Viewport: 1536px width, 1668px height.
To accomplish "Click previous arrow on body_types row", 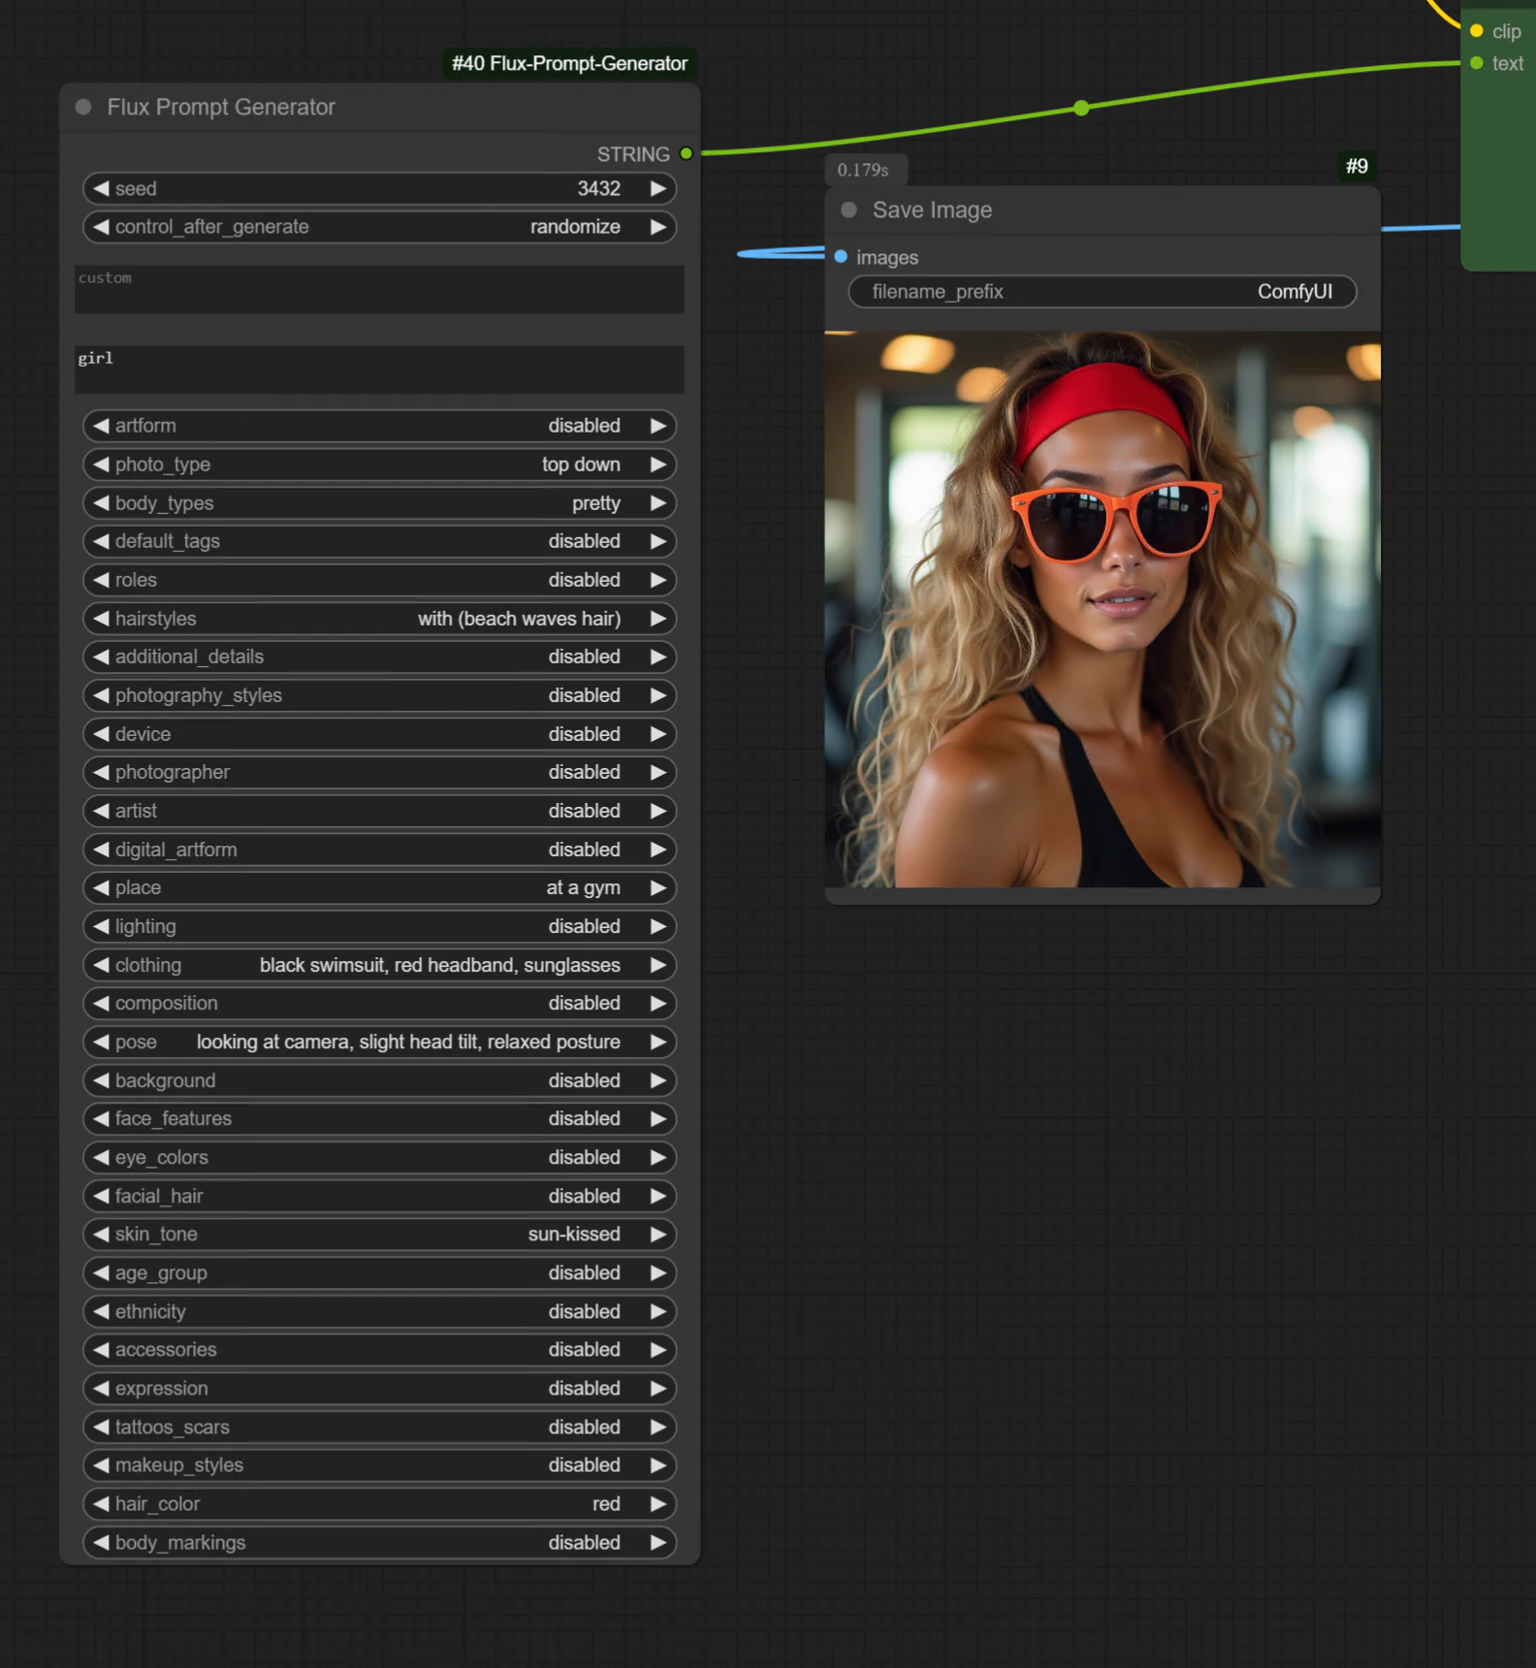I will 101,503.
